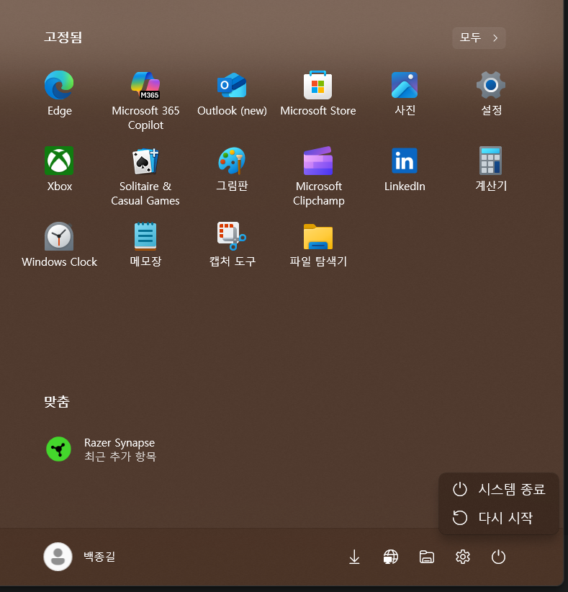The height and width of the screenshot is (592, 568).
Task: Open the 그림판 paint app
Action: [232, 161]
